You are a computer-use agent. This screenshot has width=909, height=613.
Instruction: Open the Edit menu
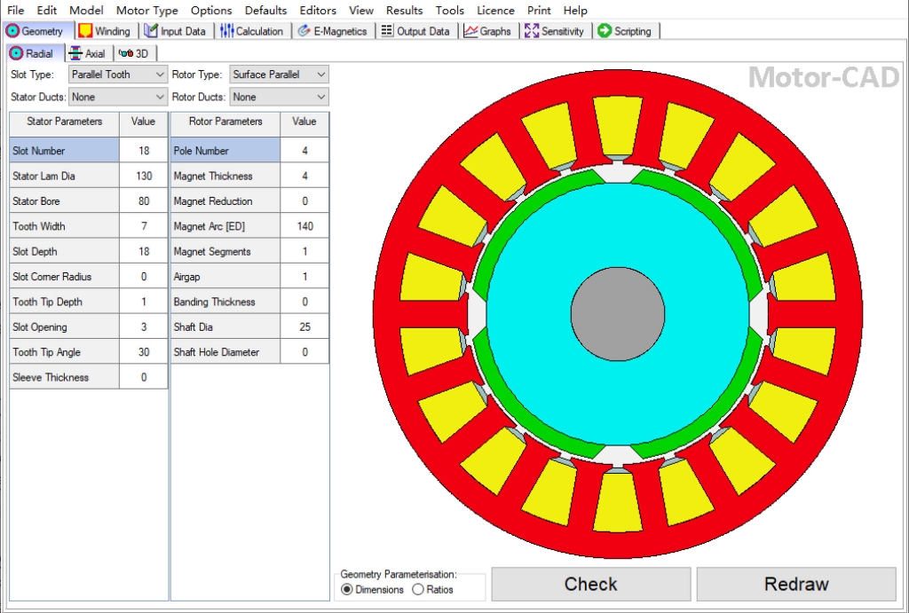[46, 11]
